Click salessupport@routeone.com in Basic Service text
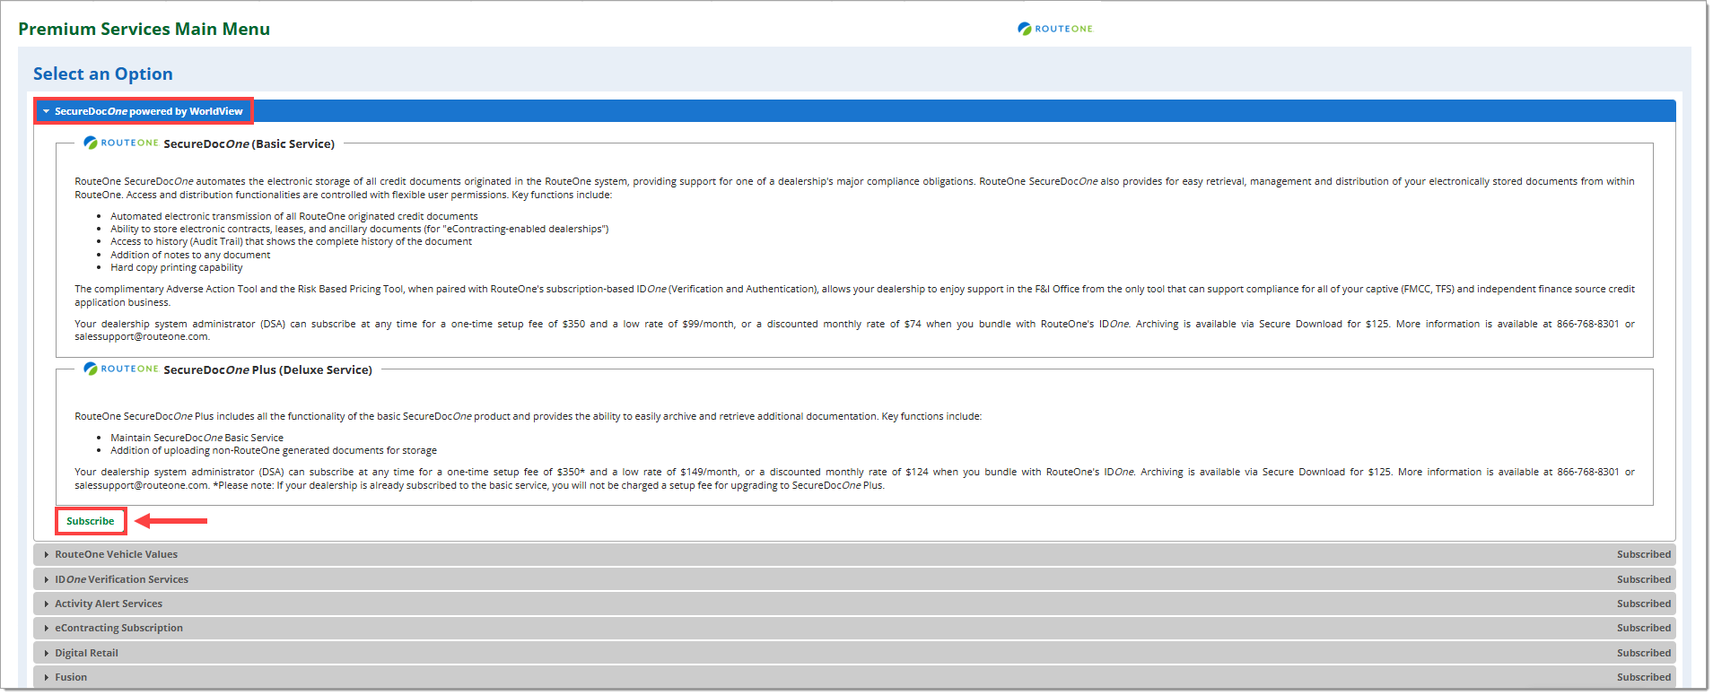 pos(142,337)
